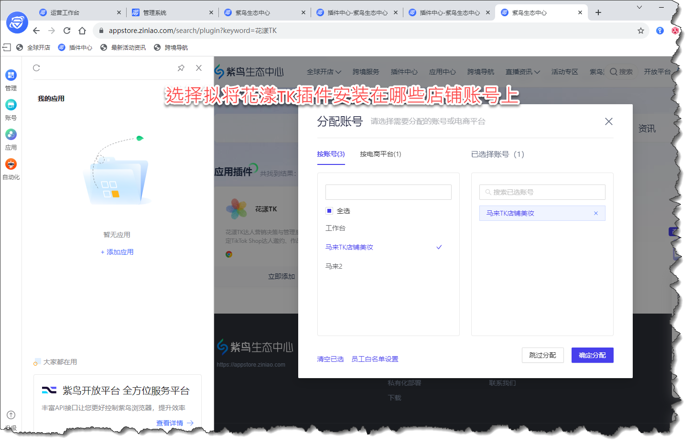
Task: Click the 清空已选 link
Action: [330, 359]
